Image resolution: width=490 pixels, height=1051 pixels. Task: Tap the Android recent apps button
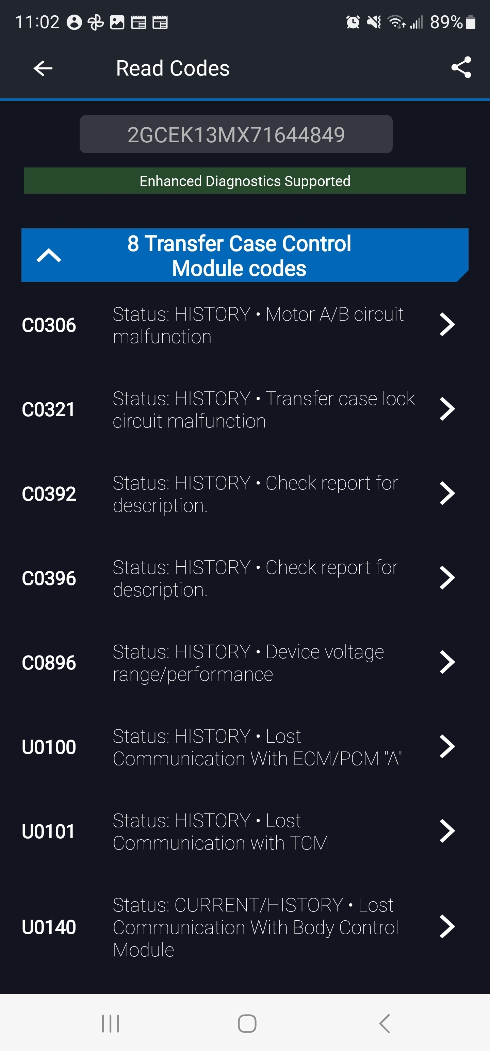tap(110, 1023)
